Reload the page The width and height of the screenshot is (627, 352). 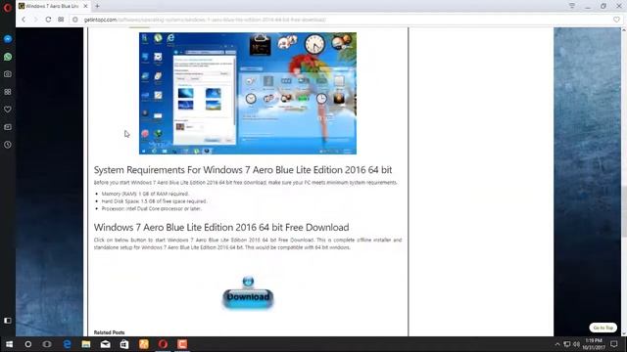coord(48,20)
